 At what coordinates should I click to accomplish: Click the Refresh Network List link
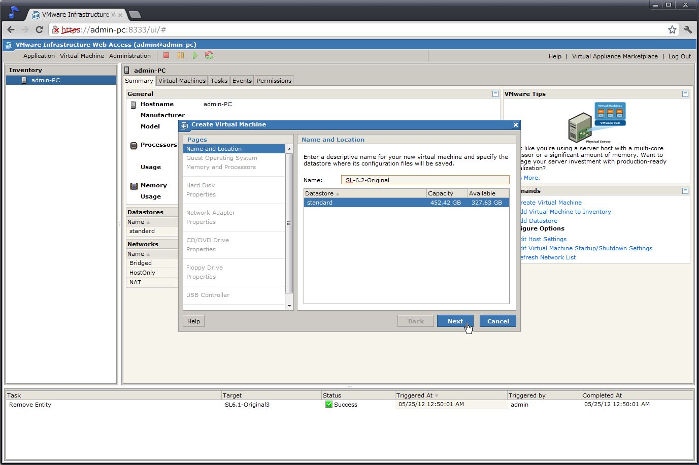[548, 257]
